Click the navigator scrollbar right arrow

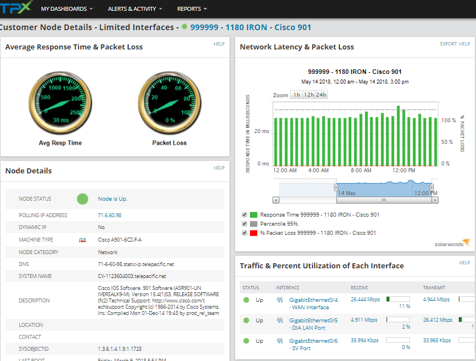pos(435,200)
